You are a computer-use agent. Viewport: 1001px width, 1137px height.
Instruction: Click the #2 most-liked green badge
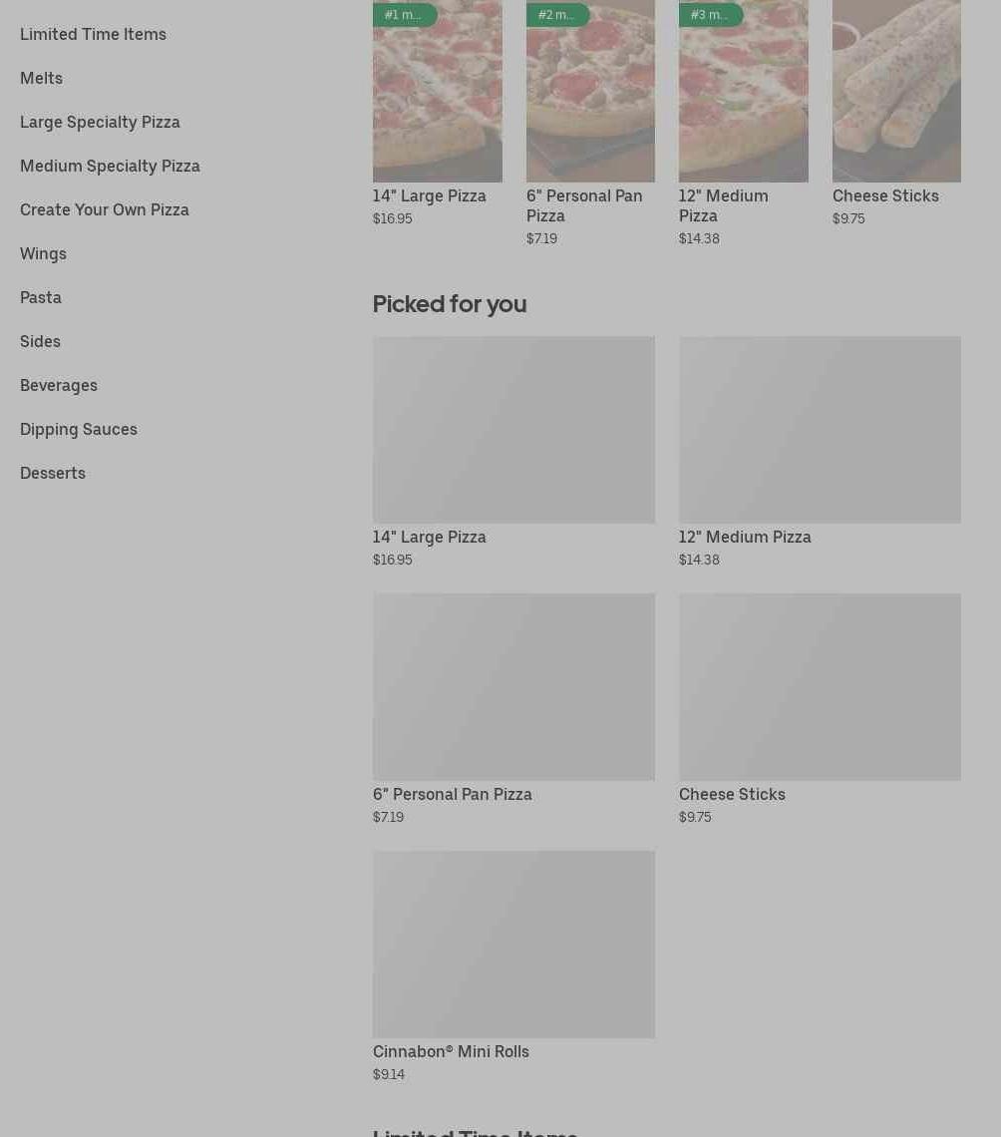557,15
